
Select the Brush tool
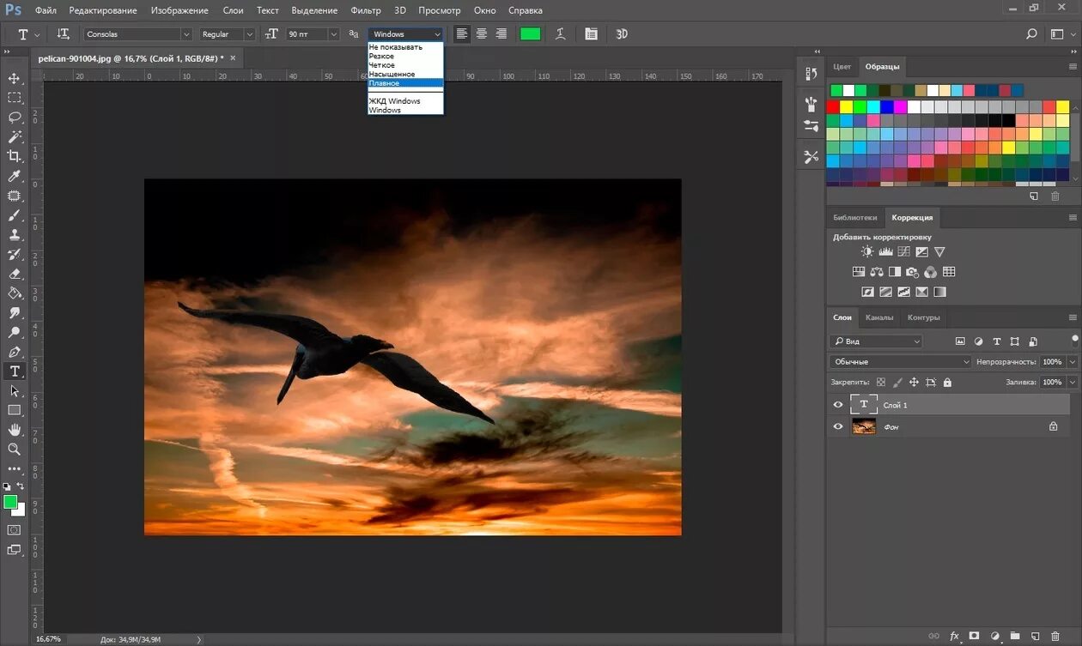14,215
